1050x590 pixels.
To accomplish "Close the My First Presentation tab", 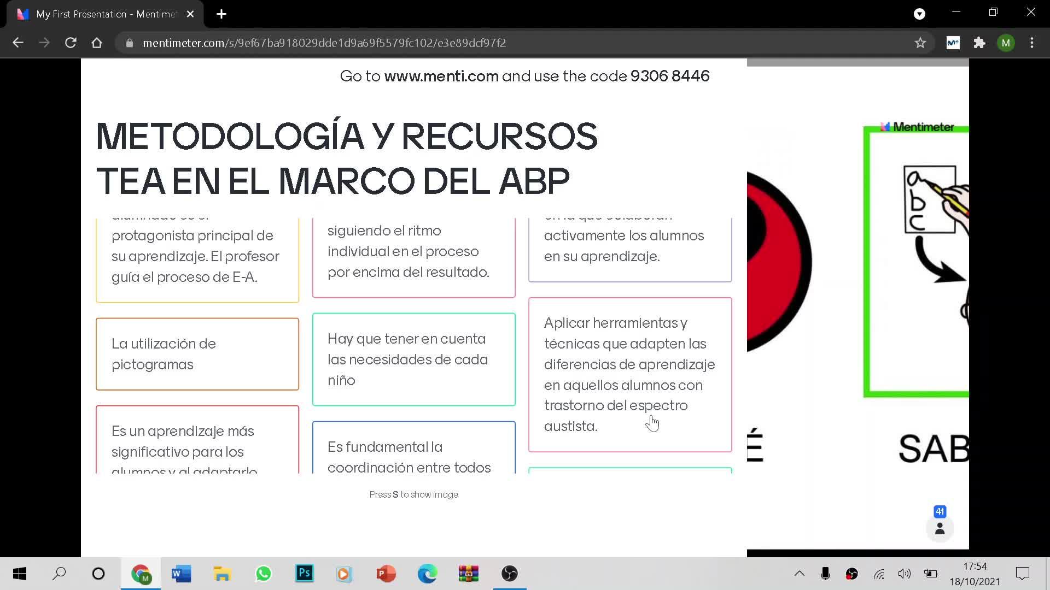I will tap(190, 14).
